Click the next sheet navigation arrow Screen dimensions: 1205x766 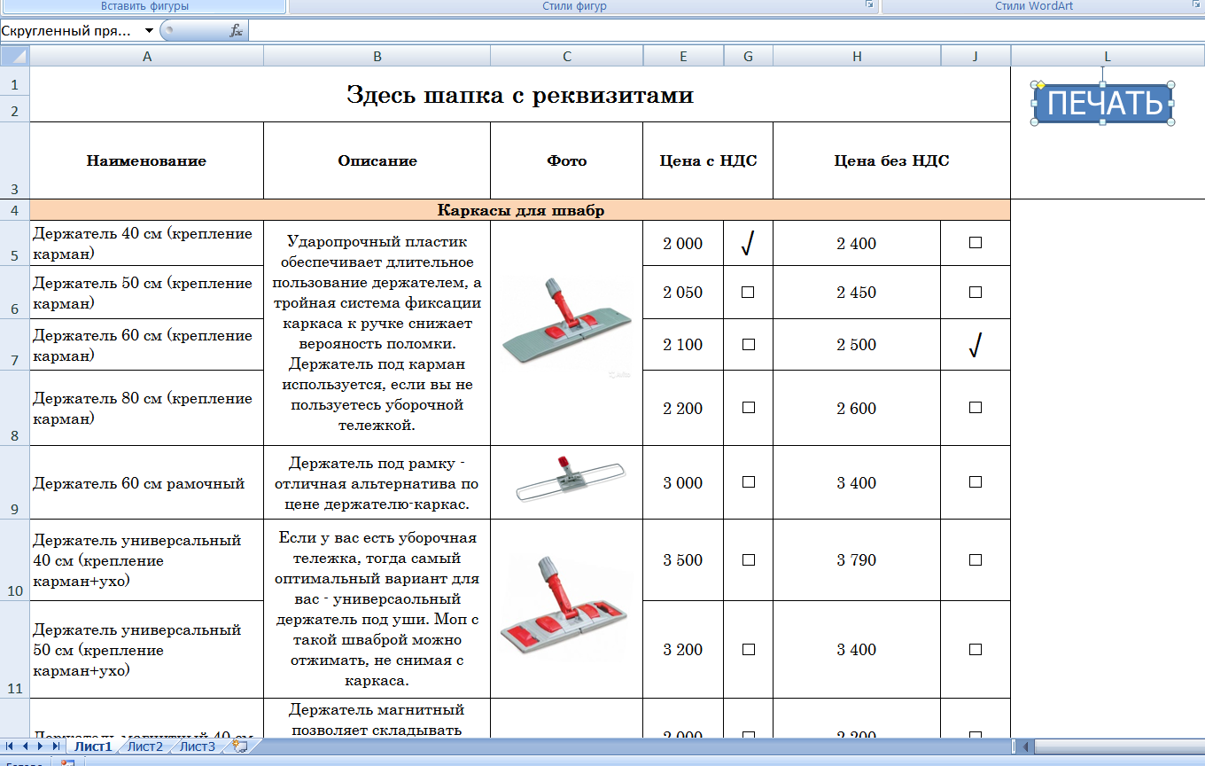click(x=40, y=746)
